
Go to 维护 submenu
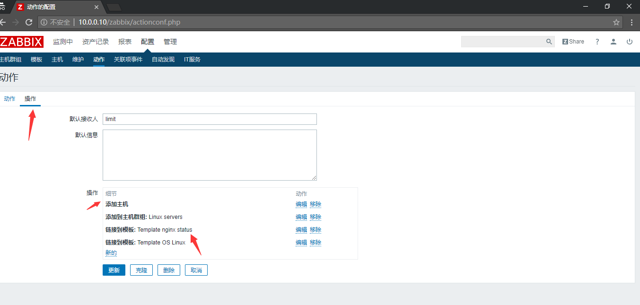78,60
